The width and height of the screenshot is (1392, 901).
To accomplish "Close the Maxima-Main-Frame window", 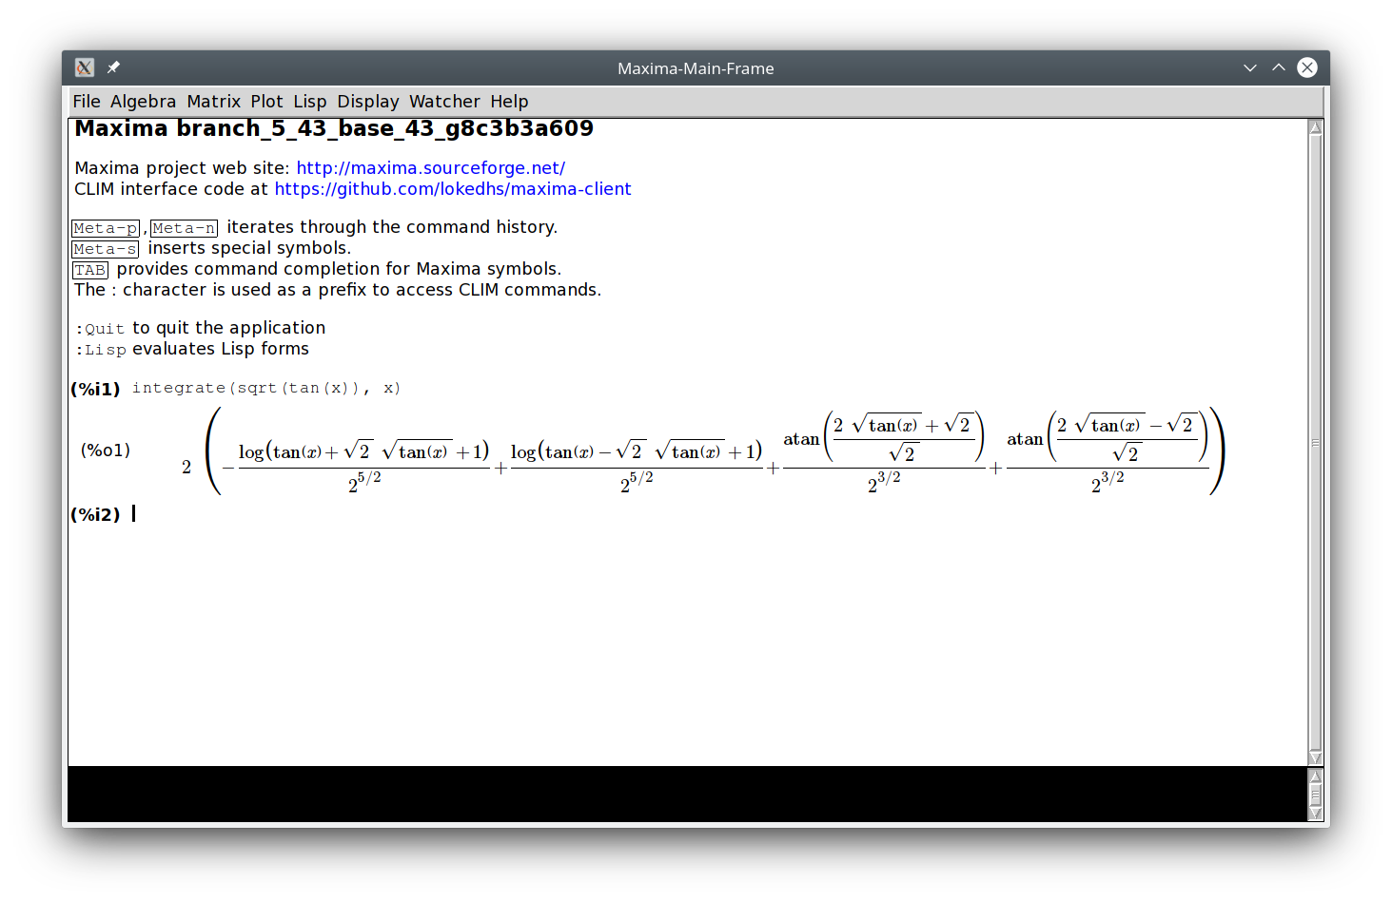I will (x=1307, y=67).
